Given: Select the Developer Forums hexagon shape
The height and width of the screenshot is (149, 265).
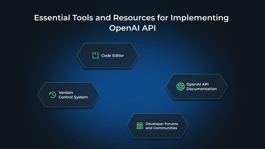Looking at the screenshot, I should (x=157, y=126).
